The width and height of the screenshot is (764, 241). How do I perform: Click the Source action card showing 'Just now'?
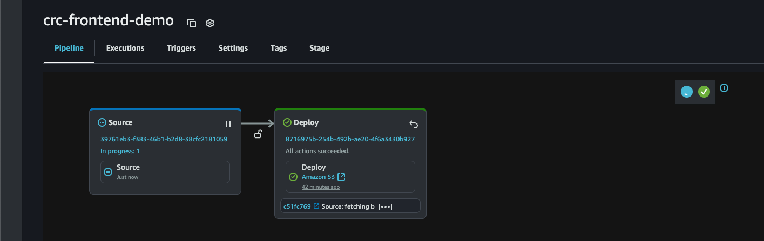point(165,171)
